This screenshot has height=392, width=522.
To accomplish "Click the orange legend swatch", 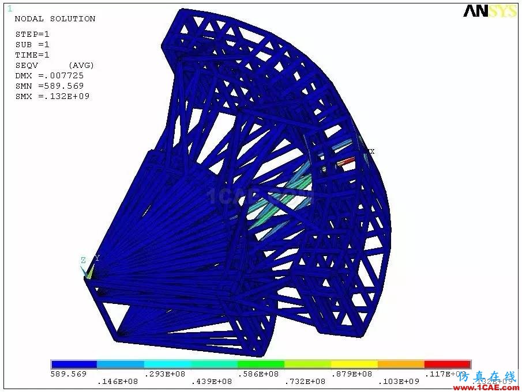I will coord(401,364).
